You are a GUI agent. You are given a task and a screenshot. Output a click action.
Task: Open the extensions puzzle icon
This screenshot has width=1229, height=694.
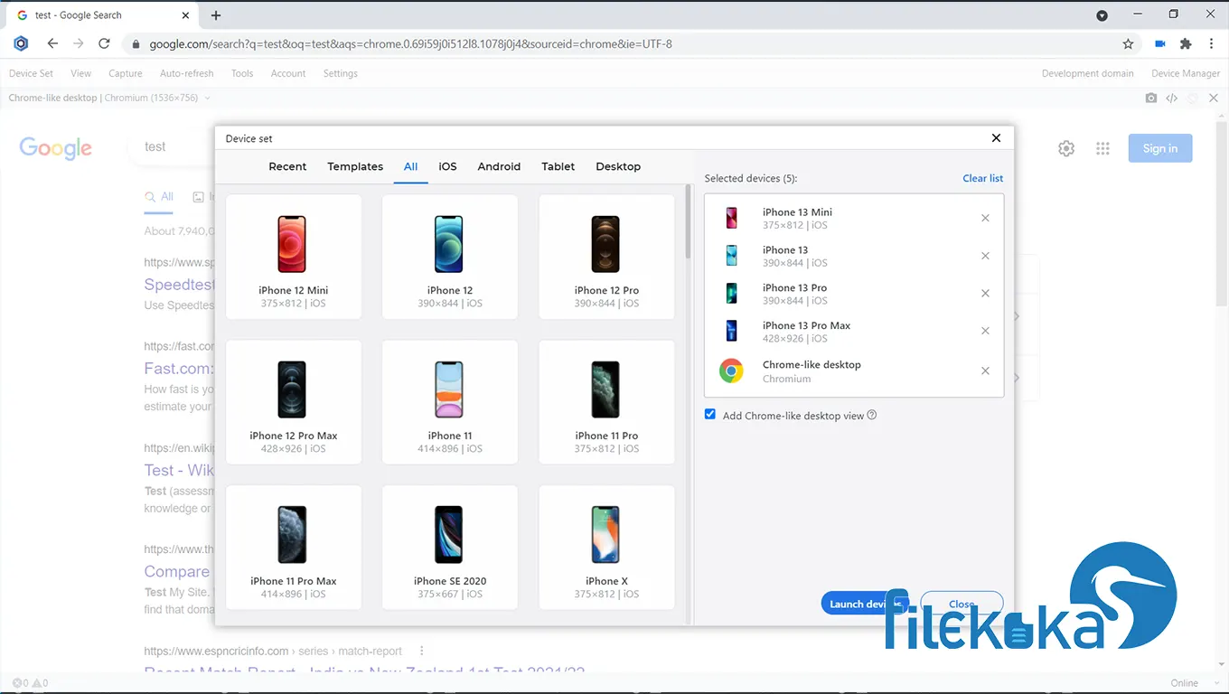point(1186,43)
